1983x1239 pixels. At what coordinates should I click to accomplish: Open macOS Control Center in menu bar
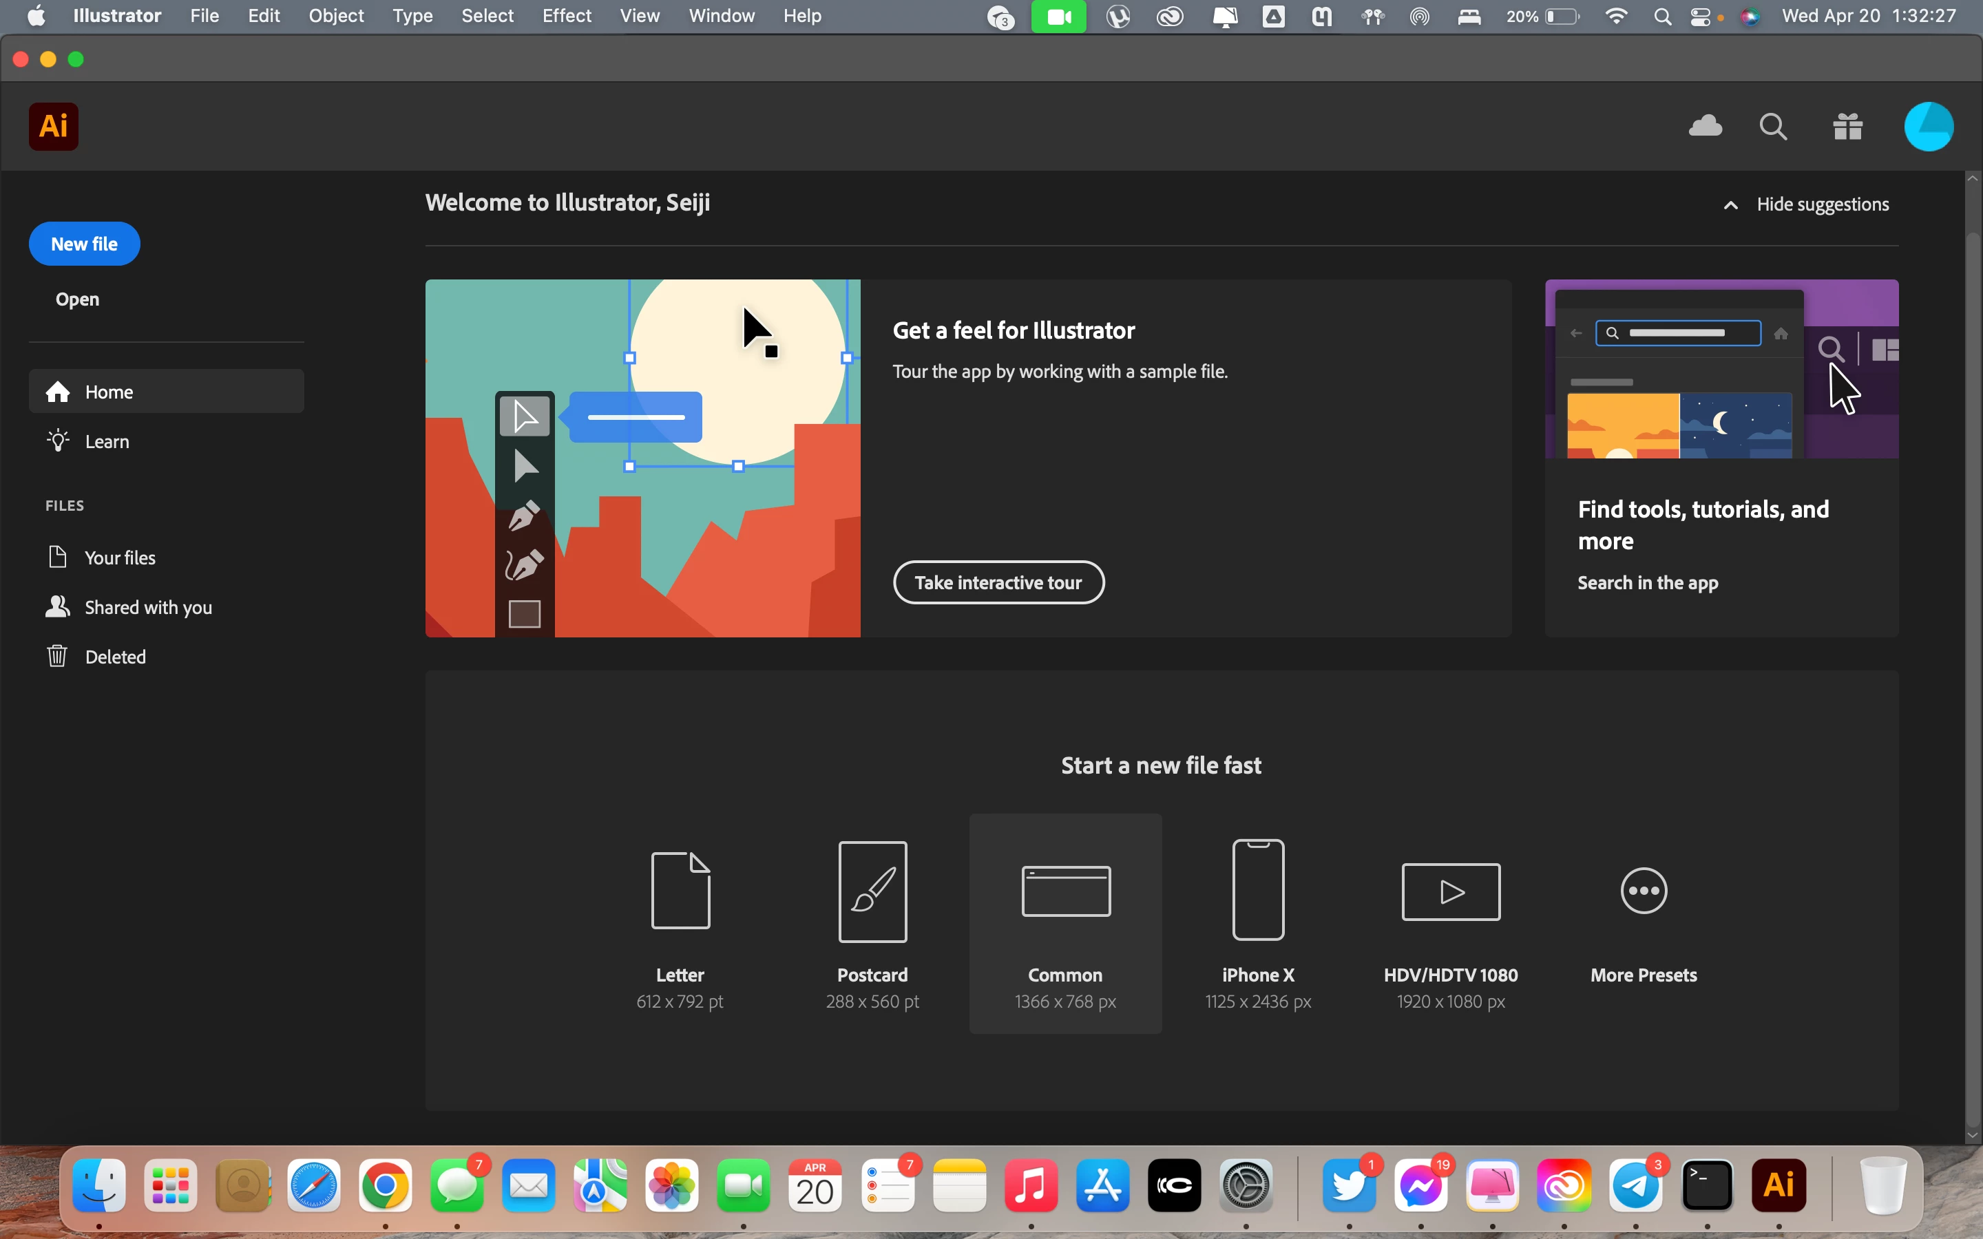[1701, 17]
